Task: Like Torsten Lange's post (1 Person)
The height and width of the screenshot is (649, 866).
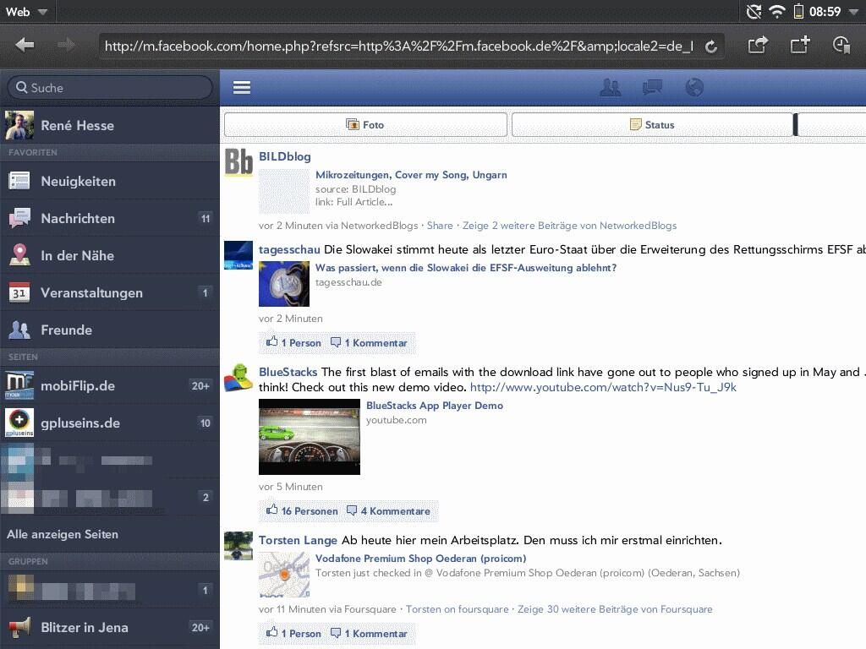Action: pyautogui.click(x=293, y=634)
